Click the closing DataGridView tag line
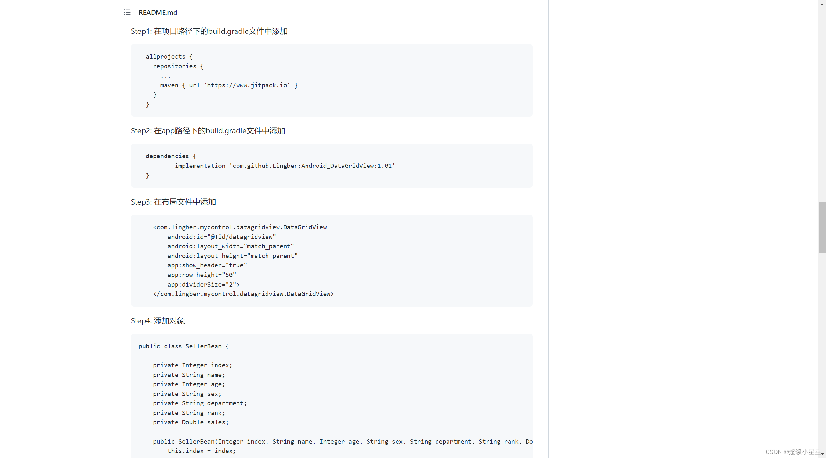 pyautogui.click(x=243, y=294)
